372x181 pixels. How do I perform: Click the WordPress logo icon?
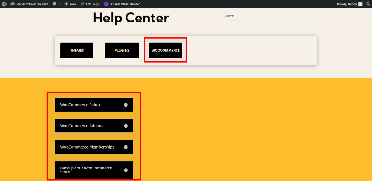click(4, 4)
